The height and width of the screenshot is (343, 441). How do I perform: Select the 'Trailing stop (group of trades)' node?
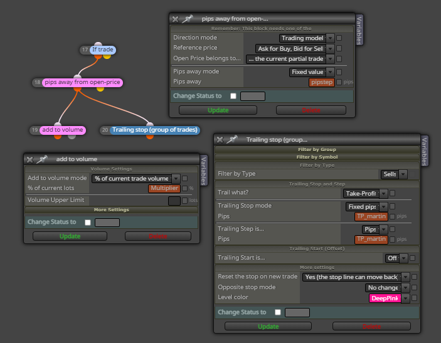coord(155,130)
